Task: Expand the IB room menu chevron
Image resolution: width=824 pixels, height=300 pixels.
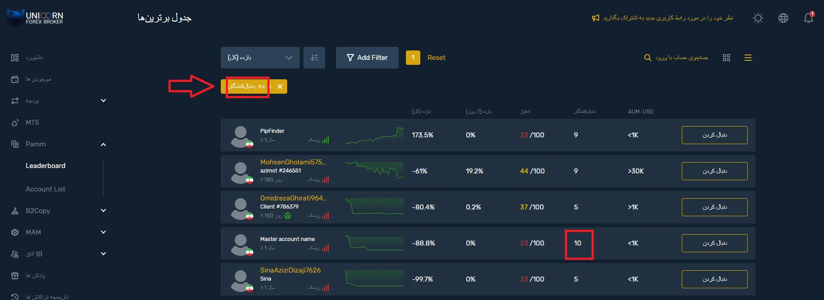Action: pos(103,254)
